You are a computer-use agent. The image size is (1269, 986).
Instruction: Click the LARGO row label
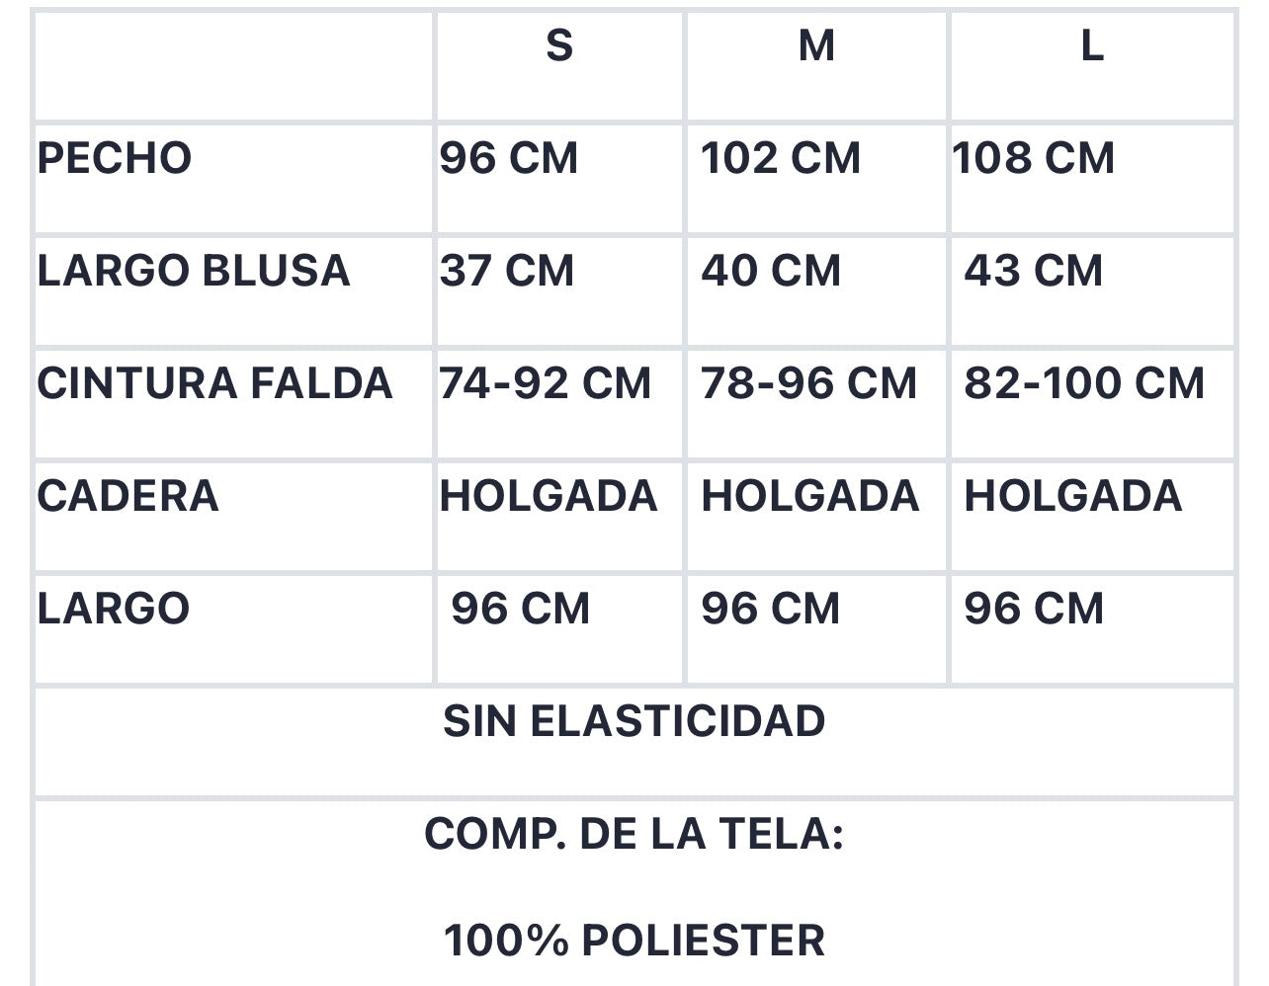114,609
